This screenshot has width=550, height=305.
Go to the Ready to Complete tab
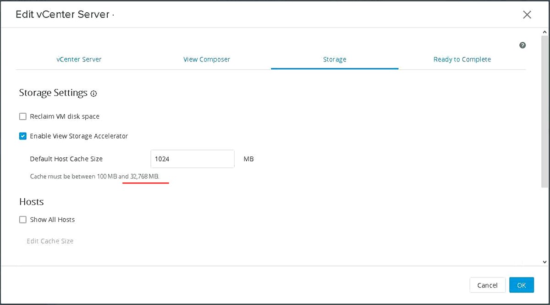click(462, 59)
